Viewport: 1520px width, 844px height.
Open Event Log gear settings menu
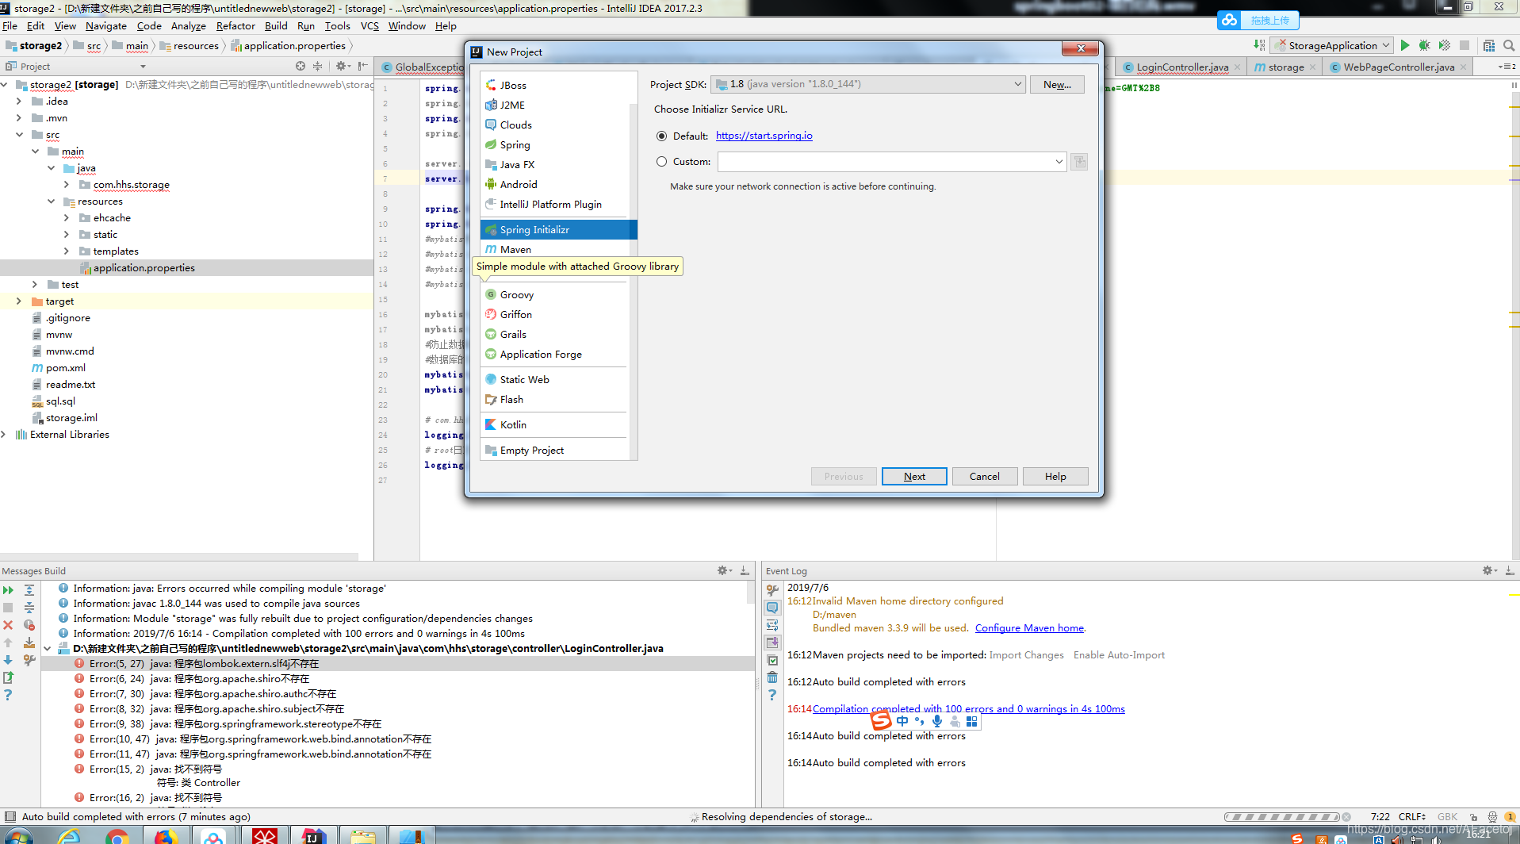[1490, 570]
